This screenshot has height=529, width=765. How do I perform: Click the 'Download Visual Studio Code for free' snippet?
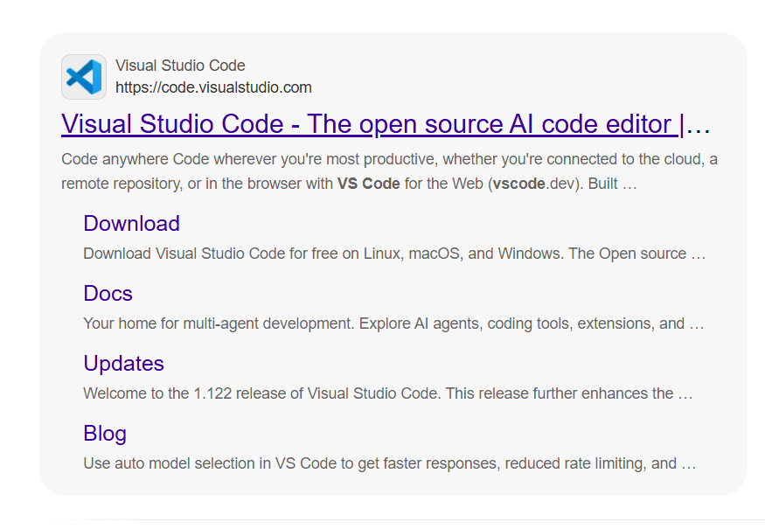tap(394, 254)
